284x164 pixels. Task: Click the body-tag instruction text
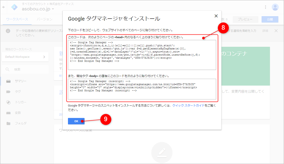pos(119,76)
